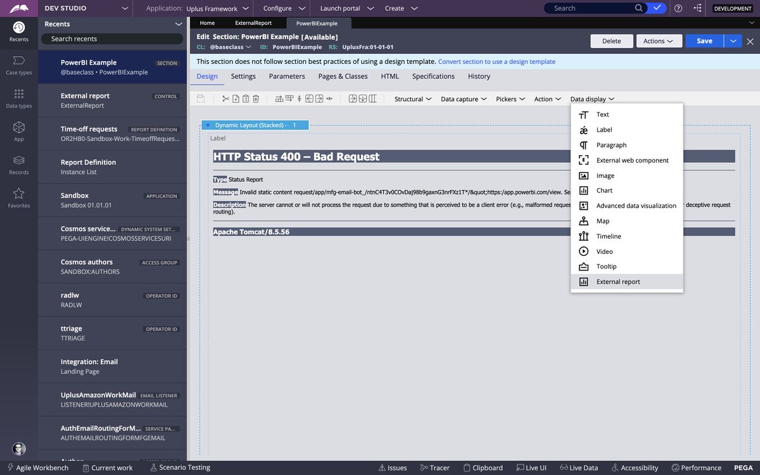
Task: Choose Timeline from Data display menu
Action: click(627, 236)
